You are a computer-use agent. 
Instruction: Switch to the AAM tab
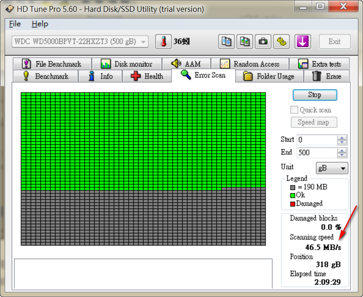click(186, 64)
